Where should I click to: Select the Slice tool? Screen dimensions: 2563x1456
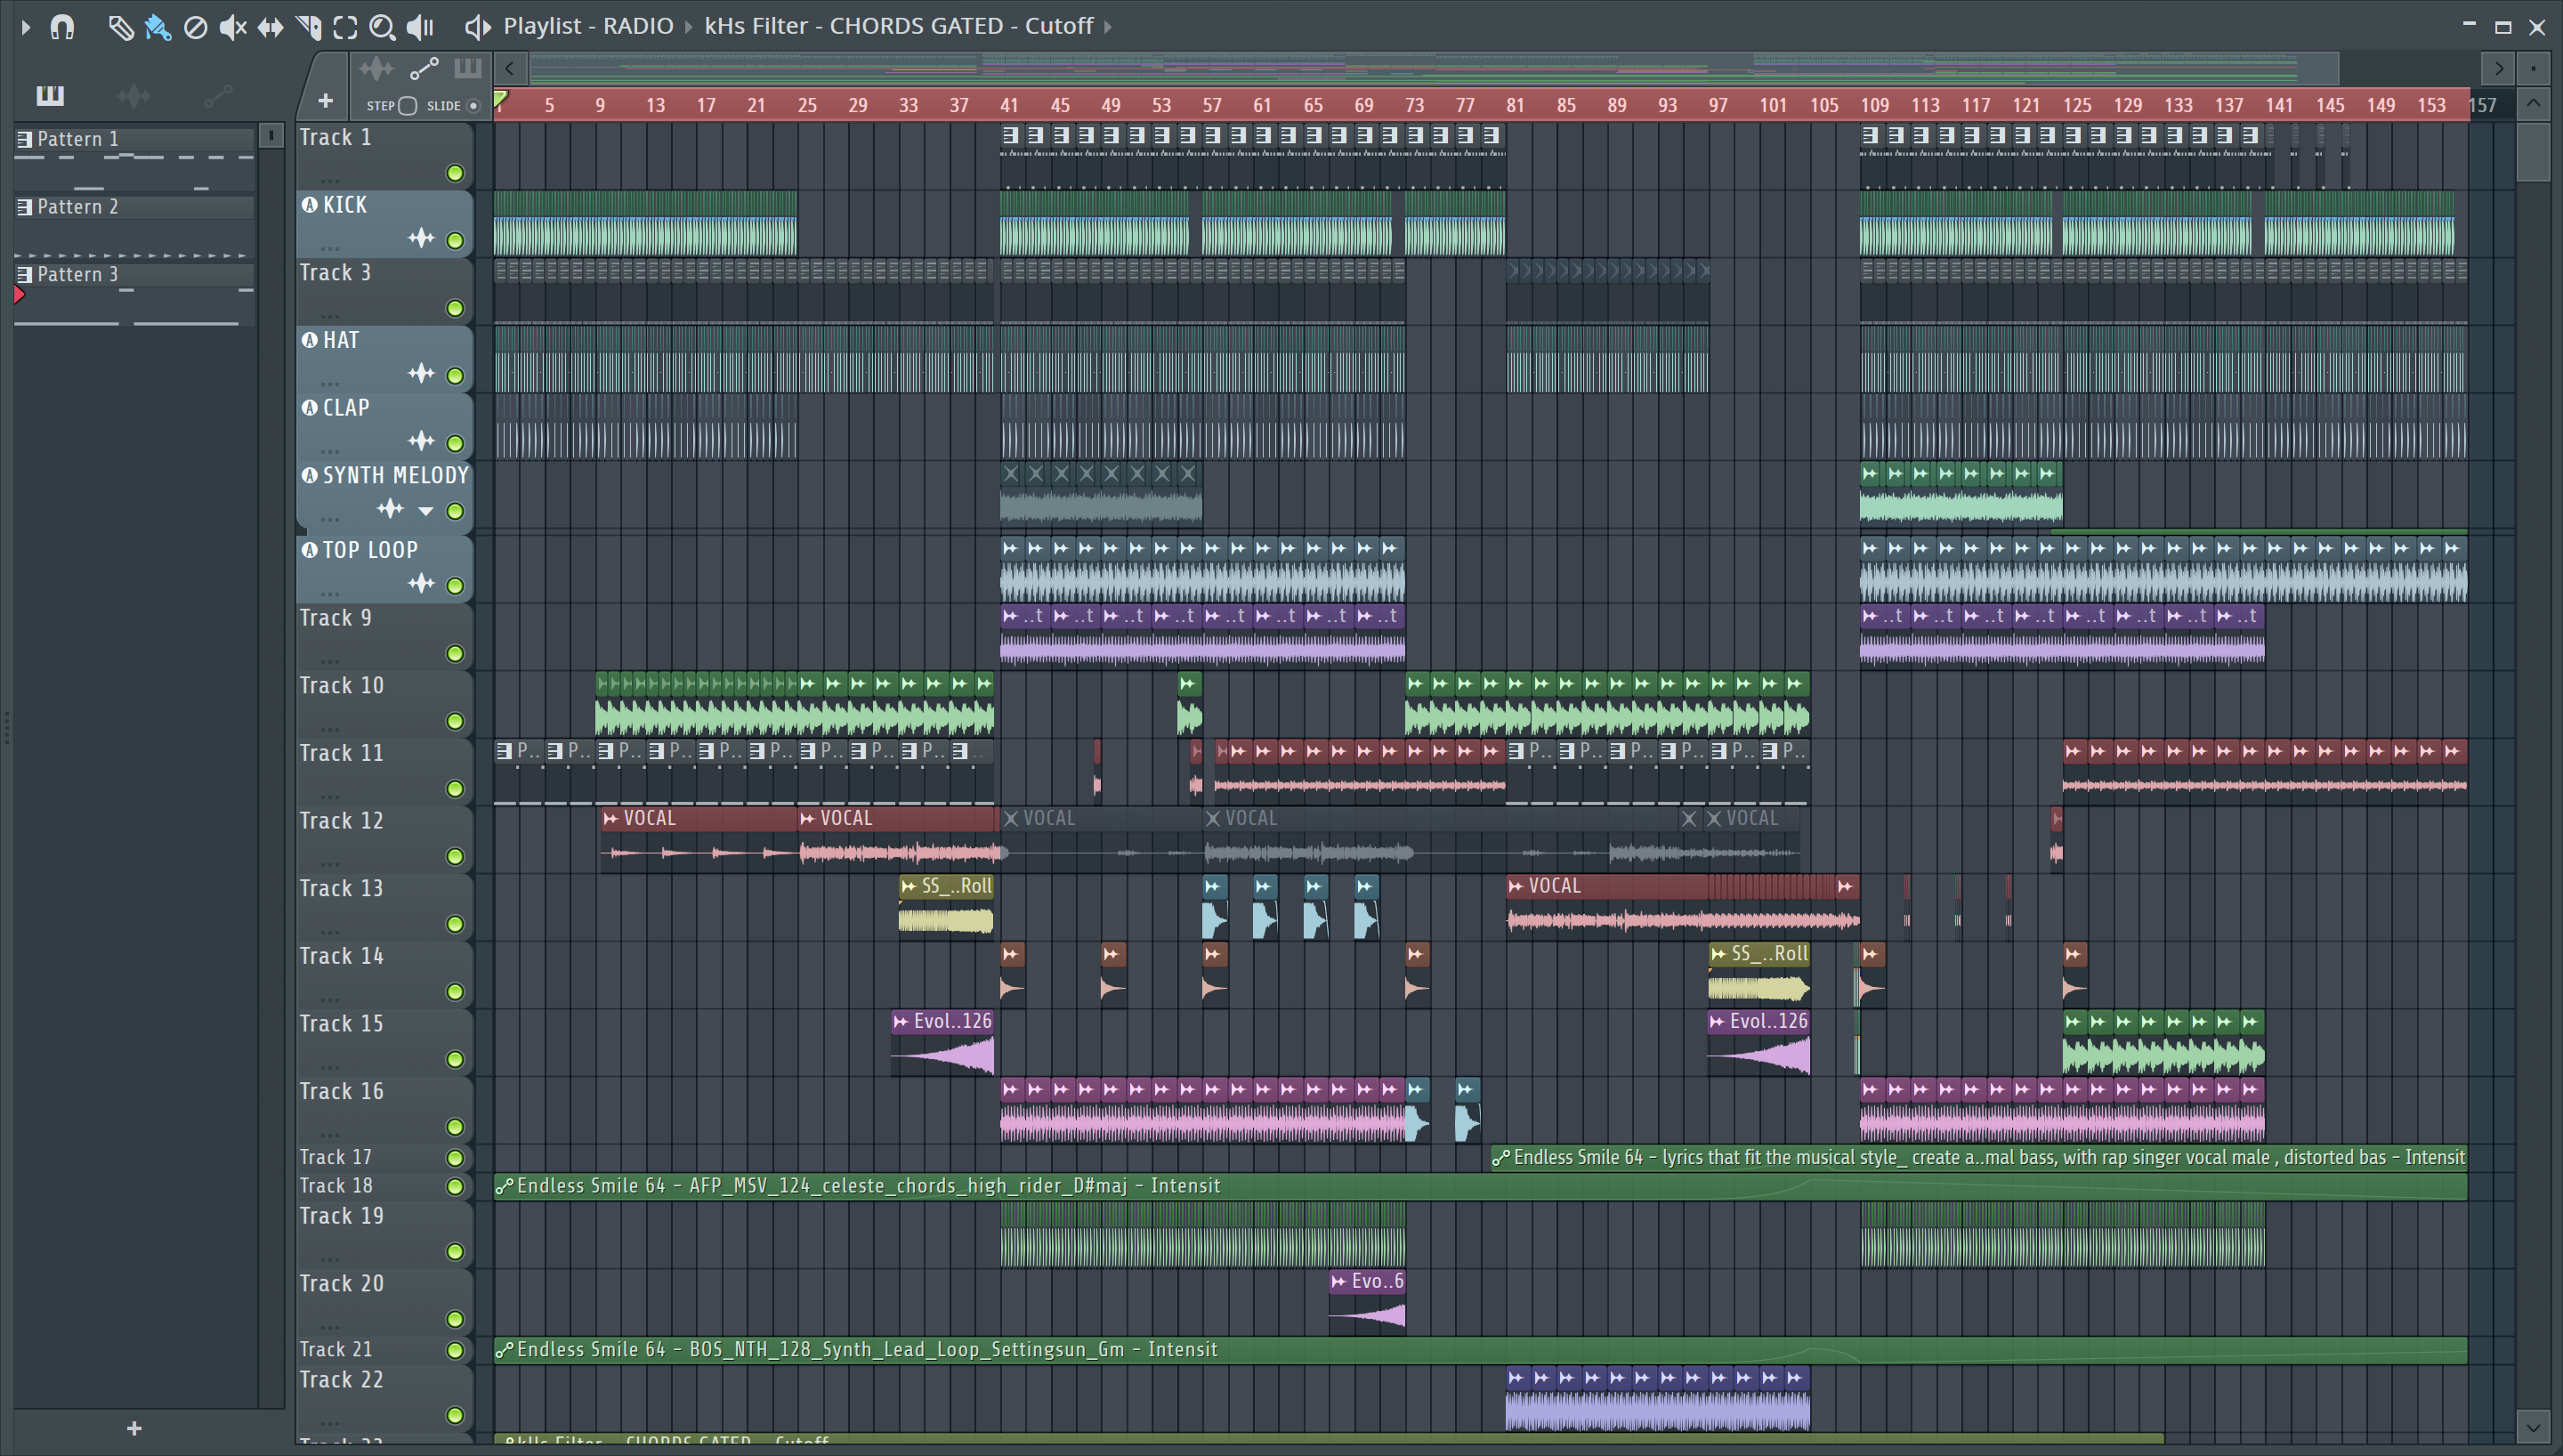[308, 27]
